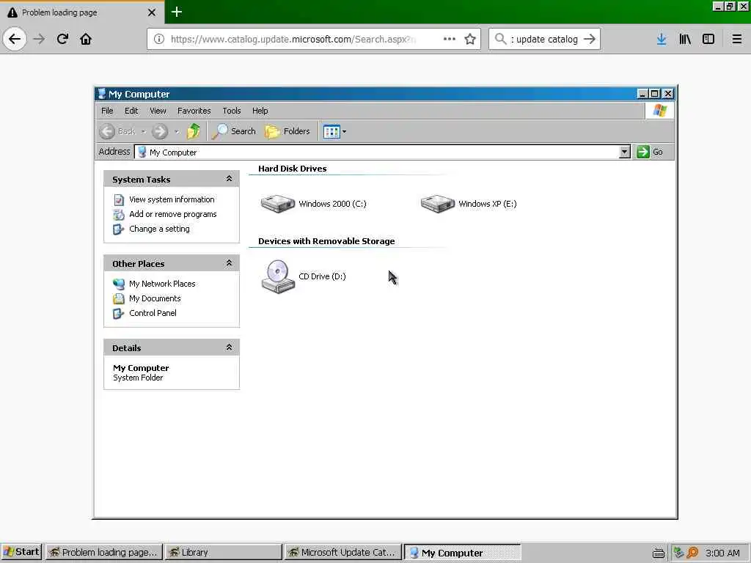
Task: Click the network tray icon
Action: click(x=678, y=553)
